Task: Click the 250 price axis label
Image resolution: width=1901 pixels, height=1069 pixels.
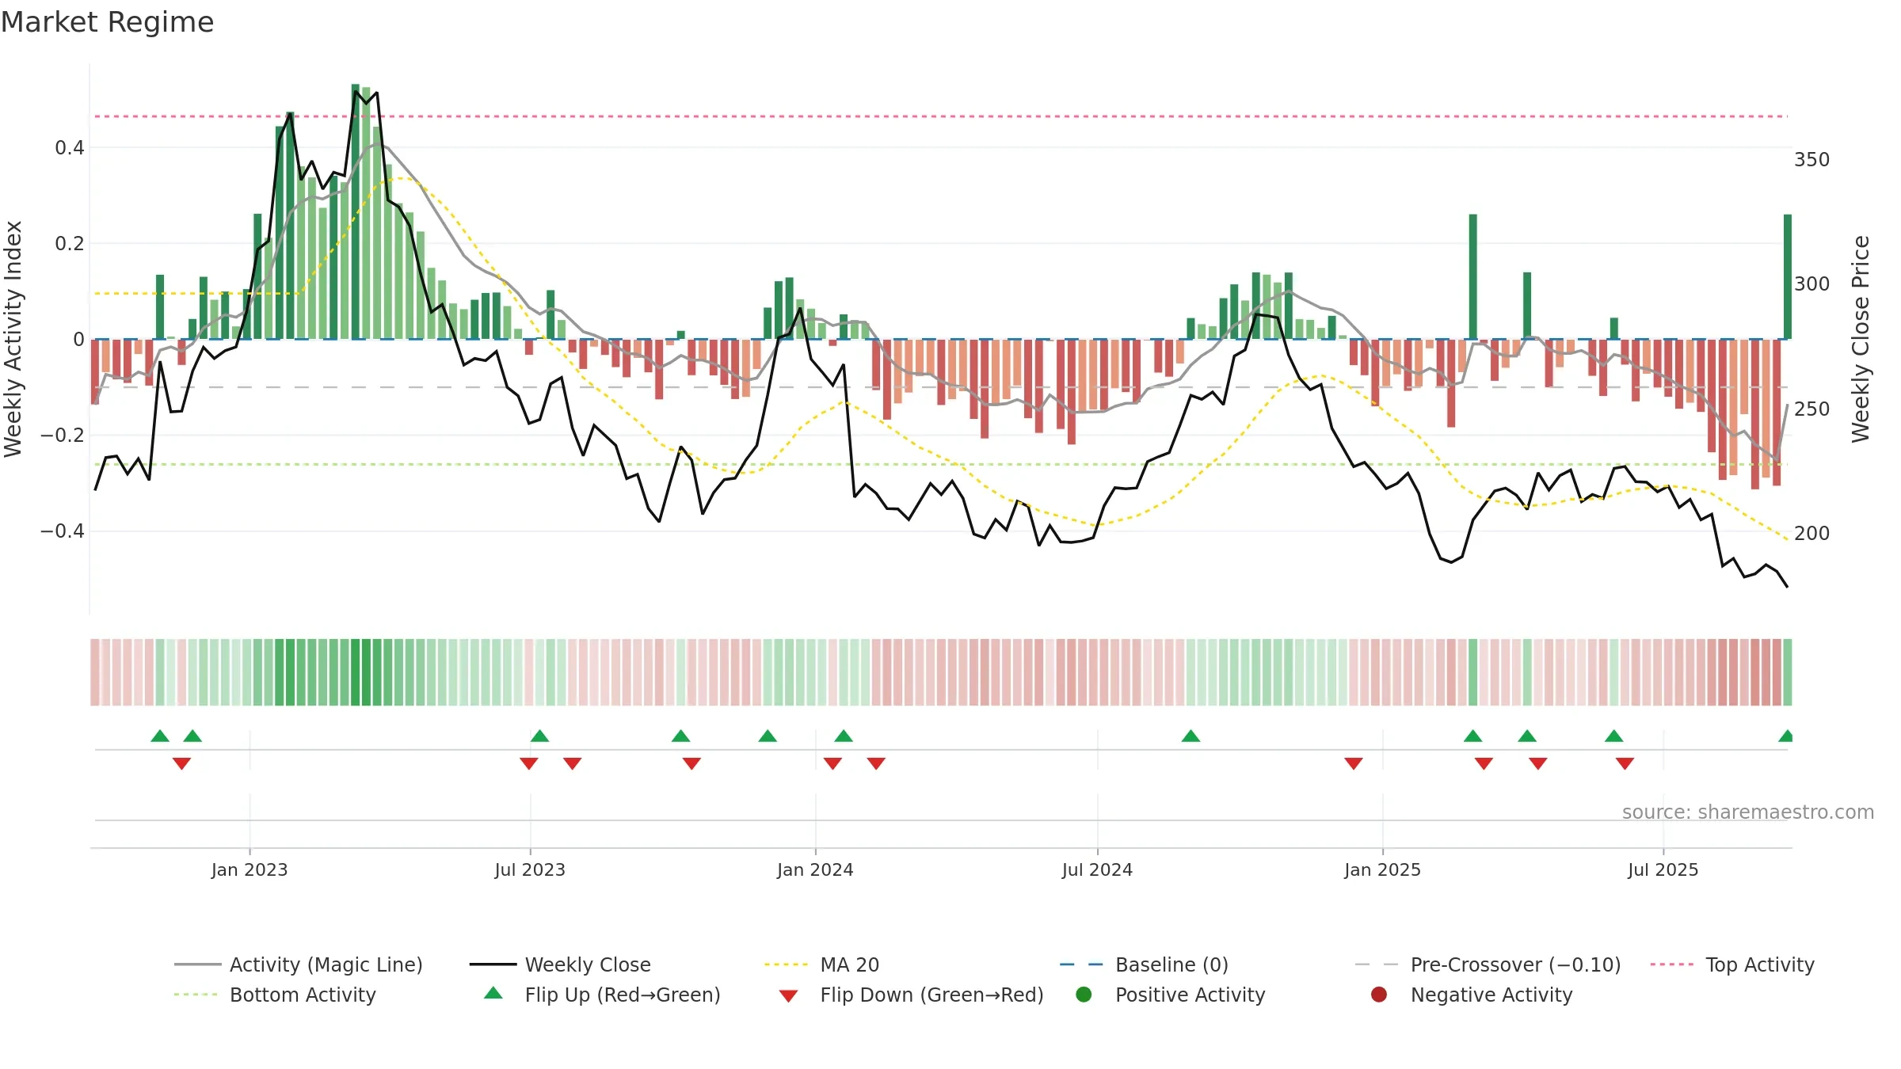Action: [x=1811, y=409]
